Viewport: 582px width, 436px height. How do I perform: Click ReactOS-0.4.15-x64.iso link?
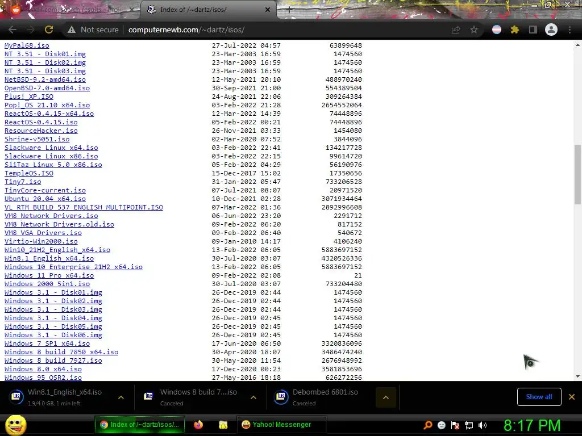[49, 114]
